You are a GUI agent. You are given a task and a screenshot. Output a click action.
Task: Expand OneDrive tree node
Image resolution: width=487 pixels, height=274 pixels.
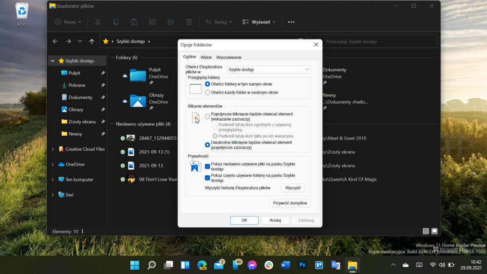53,164
